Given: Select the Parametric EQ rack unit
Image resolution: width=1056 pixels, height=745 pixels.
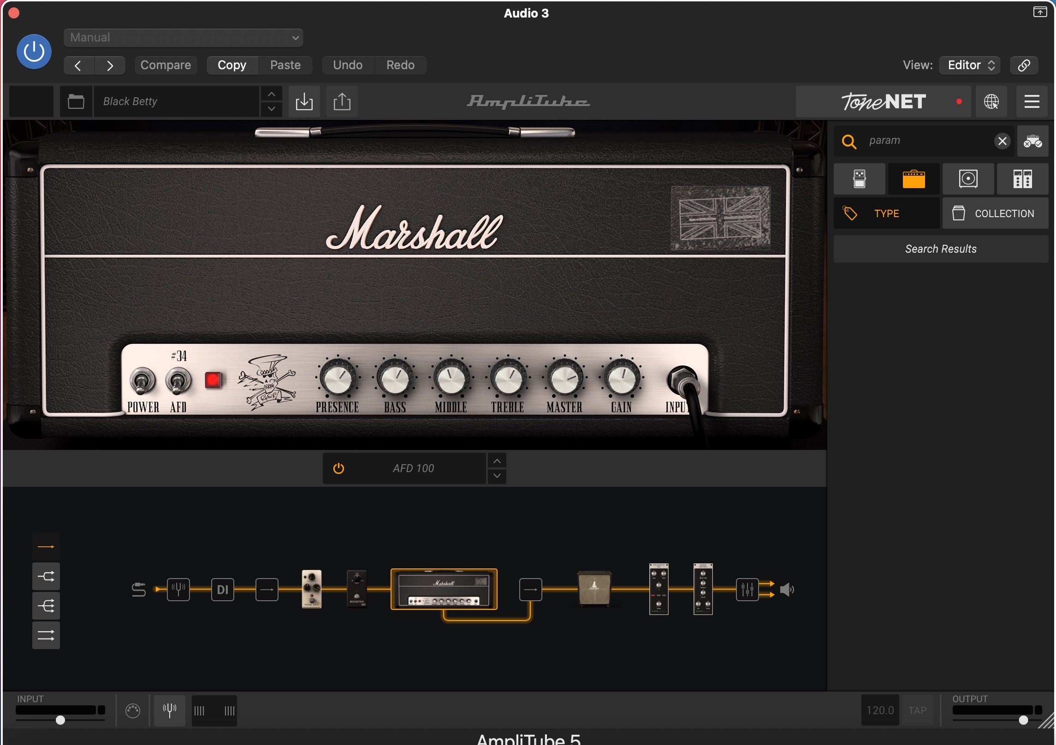Looking at the screenshot, I should [x=659, y=589].
